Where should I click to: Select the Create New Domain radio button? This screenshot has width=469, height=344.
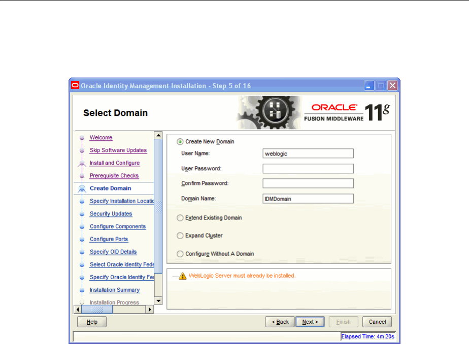[180, 141]
